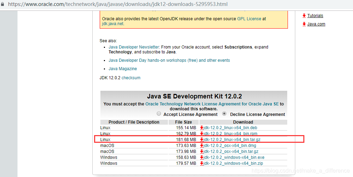Click download arrow icon for linux-x64_bin.tar.gz
Image resolution: width=353 pixels, height=177 pixels.
[x=202, y=140]
